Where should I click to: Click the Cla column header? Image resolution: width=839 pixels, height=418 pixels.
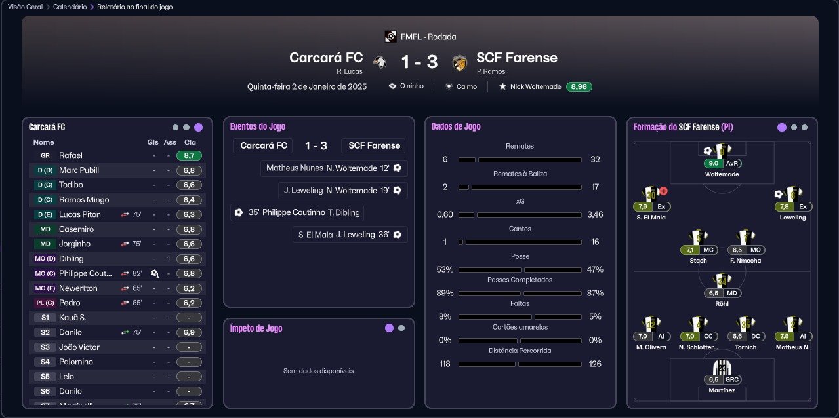(x=190, y=142)
